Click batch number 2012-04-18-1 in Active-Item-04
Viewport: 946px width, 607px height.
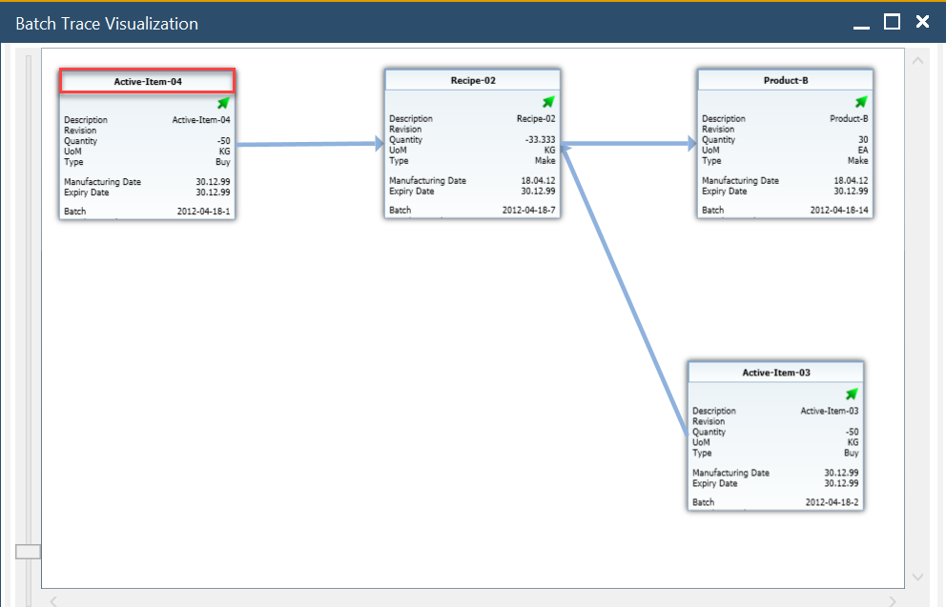pos(203,211)
